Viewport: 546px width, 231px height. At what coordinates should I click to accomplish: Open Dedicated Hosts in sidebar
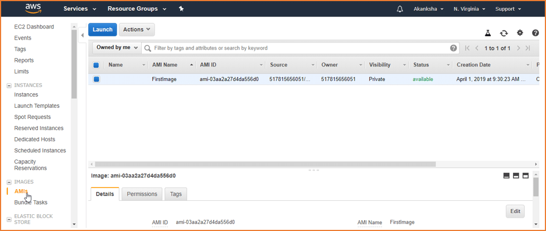point(35,139)
